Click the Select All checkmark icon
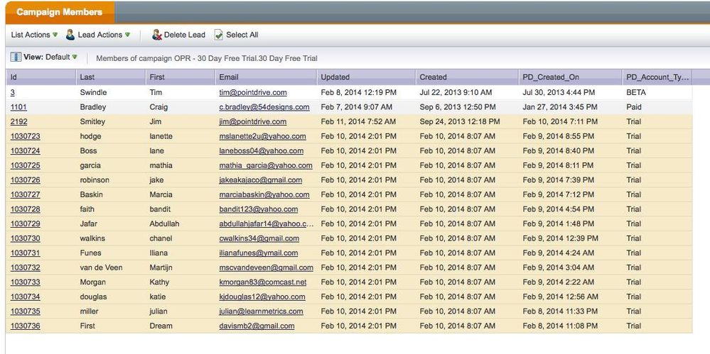The height and width of the screenshot is (354, 710). [x=219, y=35]
